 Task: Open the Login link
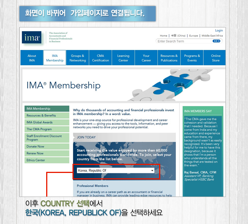pos(219,30)
